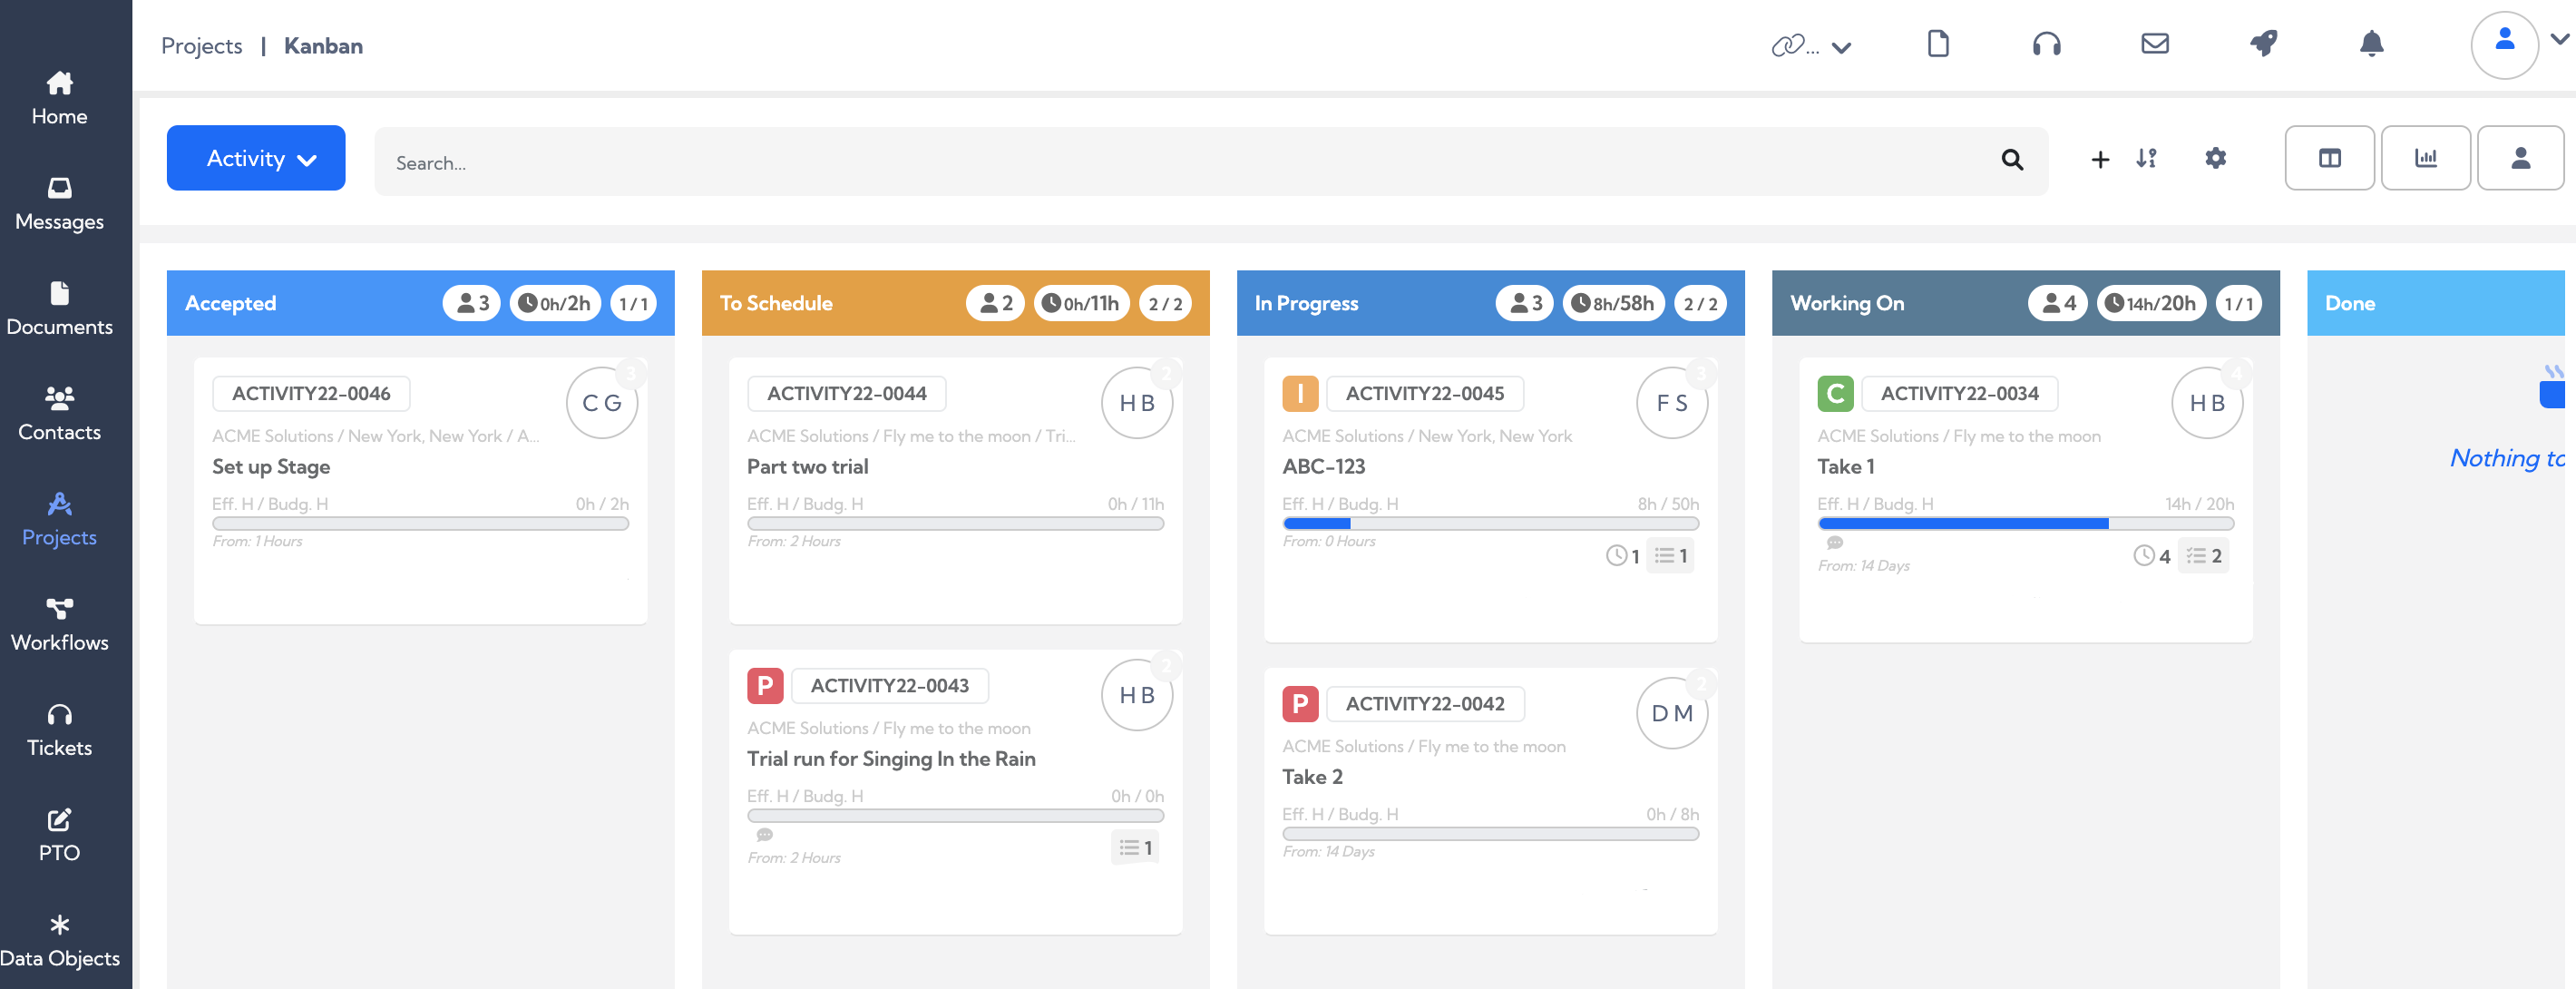Open the Workflows section in the sidebar

pyautogui.click(x=59, y=623)
